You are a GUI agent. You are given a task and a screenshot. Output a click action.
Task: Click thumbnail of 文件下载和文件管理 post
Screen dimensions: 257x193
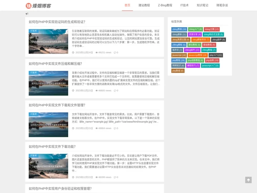click(48, 125)
